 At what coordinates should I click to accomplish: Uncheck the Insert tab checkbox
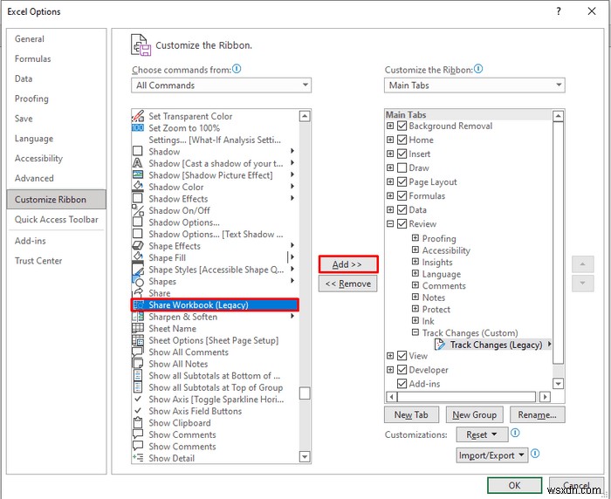[402, 154]
